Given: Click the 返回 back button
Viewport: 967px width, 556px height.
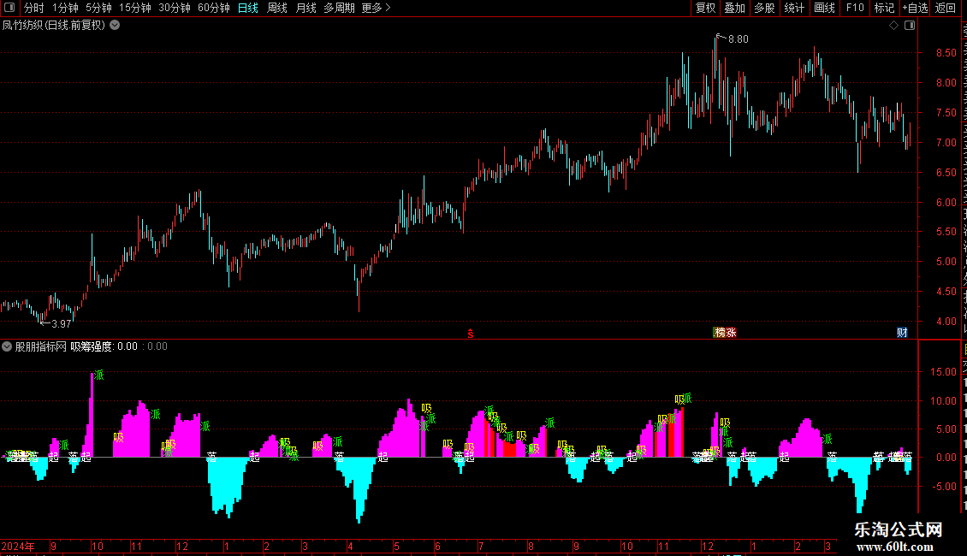Looking at the screenshot, I should (x=945, y=8).
